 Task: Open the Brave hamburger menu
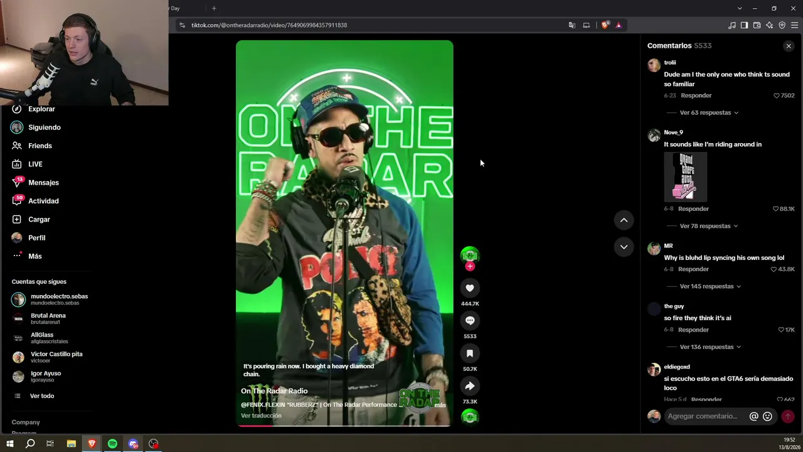(795, 25)
